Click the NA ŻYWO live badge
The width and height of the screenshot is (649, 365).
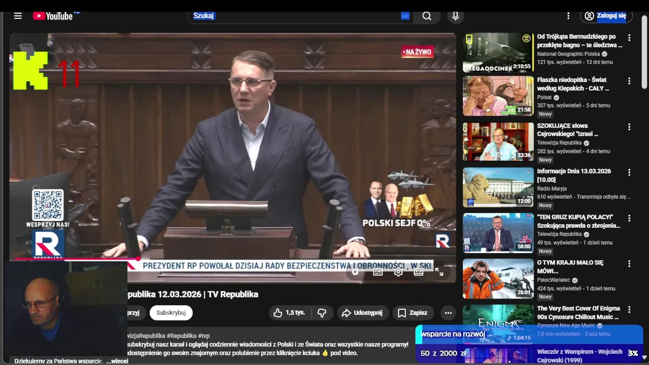click(x=417, y=52)
